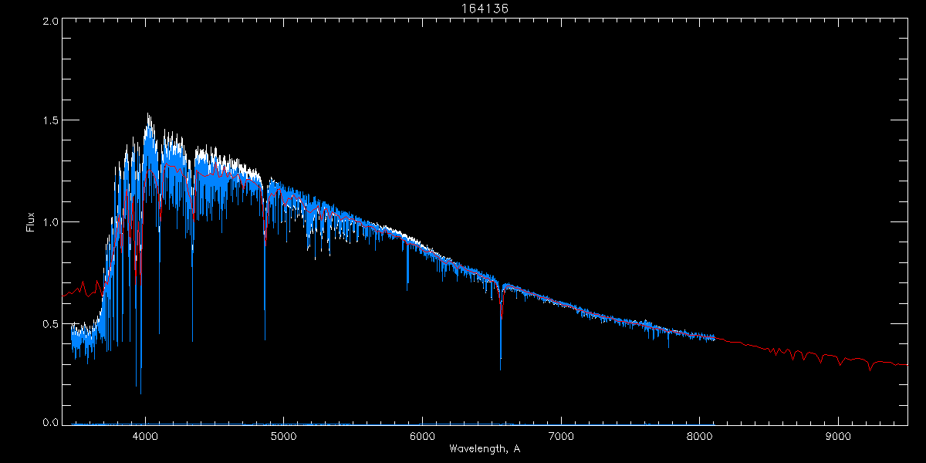
Task: Click the 0.5 flux tick label
Action: coord(49,323)
